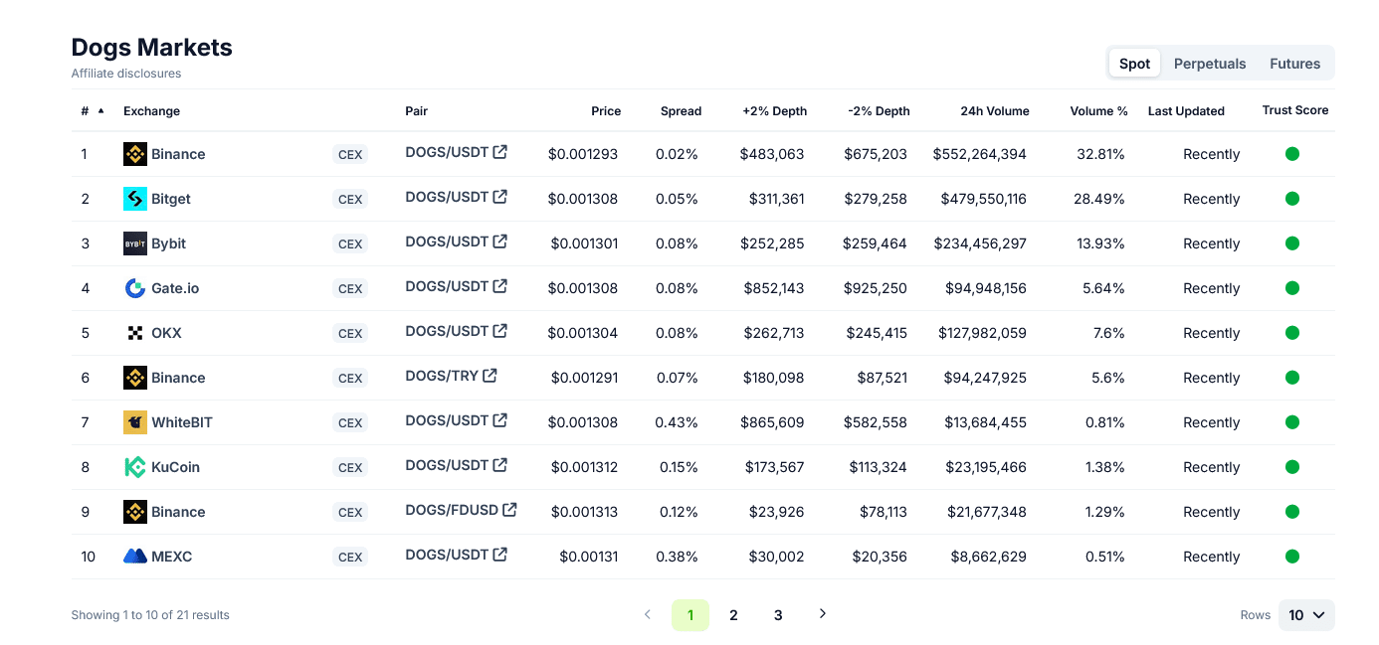The height and width of the screenshot is (645, 1379).
Task: Go to next page with right chevron
Action: [x=823, y=614]
